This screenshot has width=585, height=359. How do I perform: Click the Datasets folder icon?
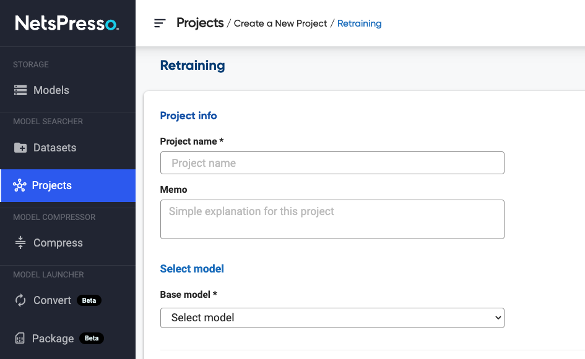tap(20, 148)
